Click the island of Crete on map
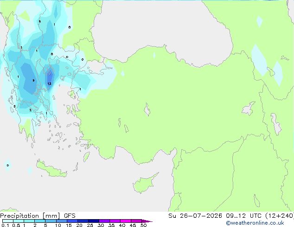294x227 pixels. [x=51, y=169]
